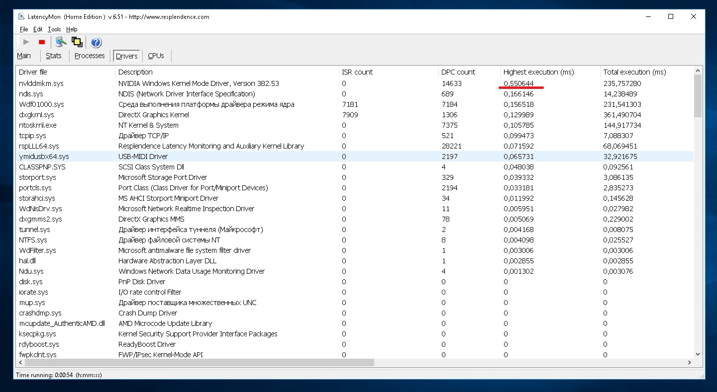Viewport: 717px width, 392px height.
Task: Switch to the Stats tab
Action: [54, 56]
